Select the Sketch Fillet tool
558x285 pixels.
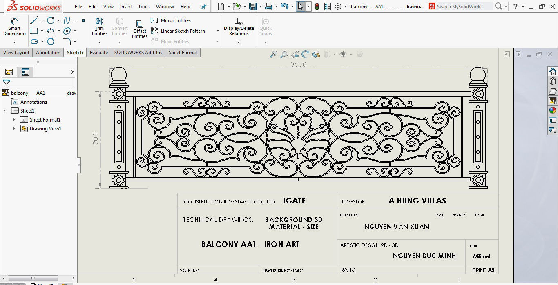pyautogui.click(x=67, y=42)
